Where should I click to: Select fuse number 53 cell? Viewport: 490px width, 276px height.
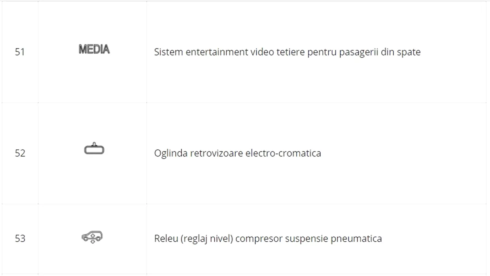[20, 239]
